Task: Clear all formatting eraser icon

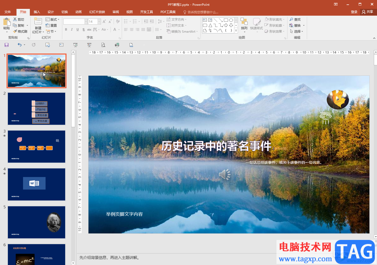Action: [x=118, y=21]
